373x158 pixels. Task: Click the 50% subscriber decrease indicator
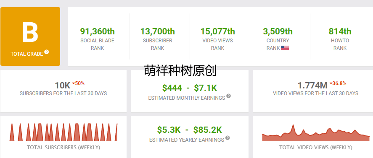78,83
